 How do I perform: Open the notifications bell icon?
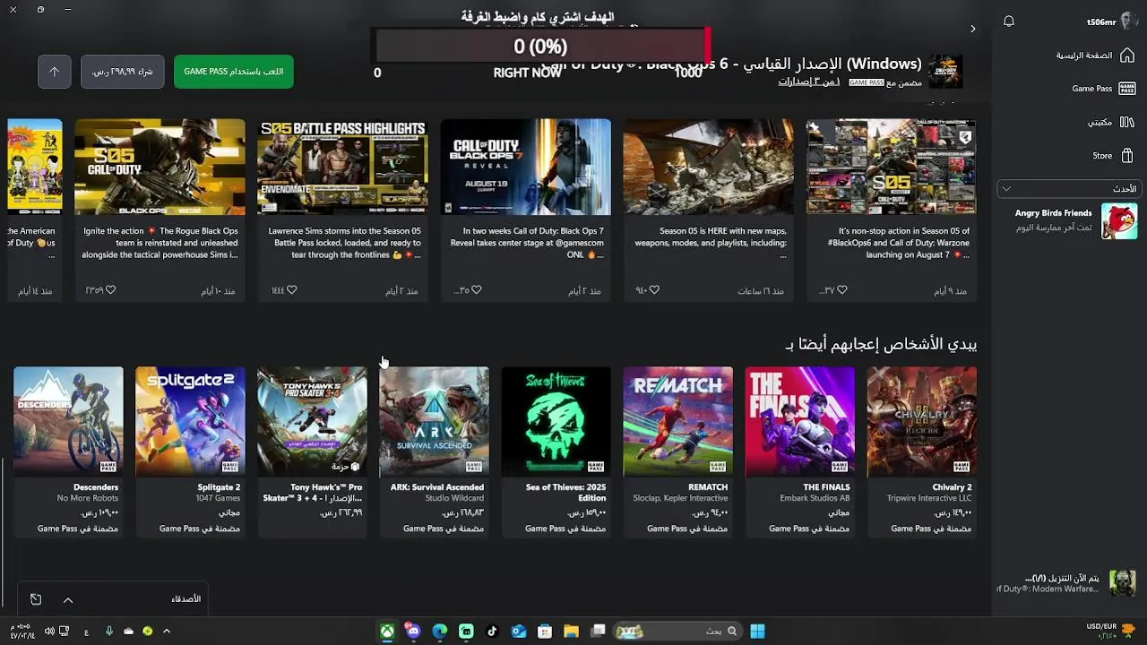pos(1009,21)
